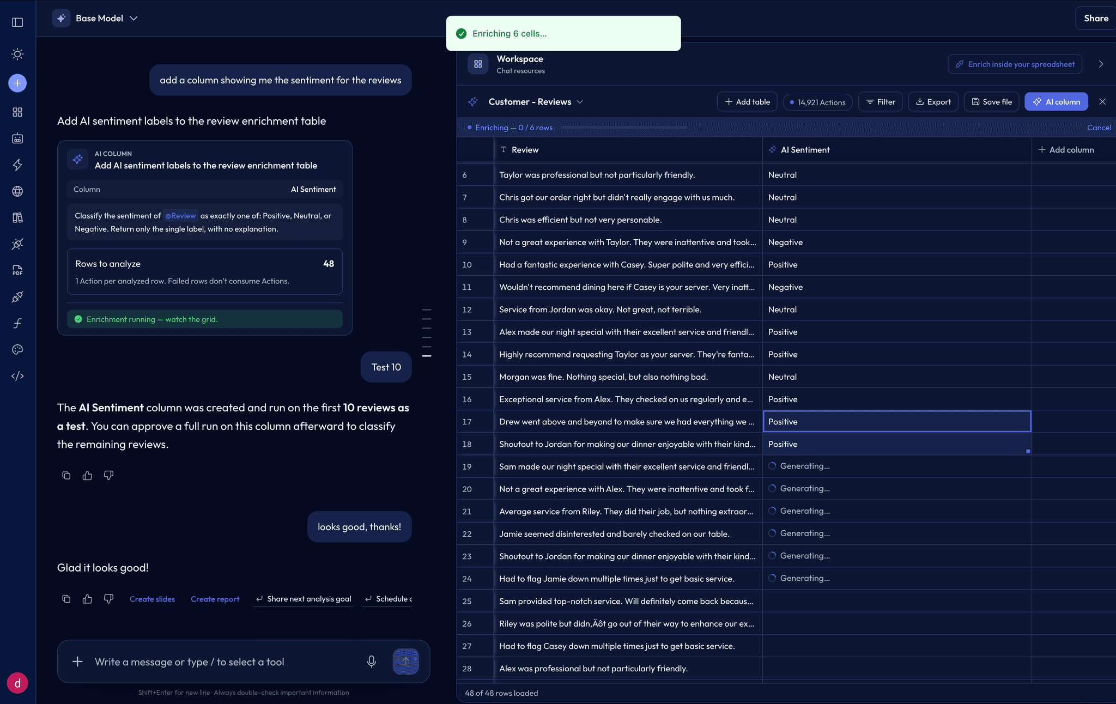
Task: Open the user avatar 'd'
Action: [x=17, y=683]
